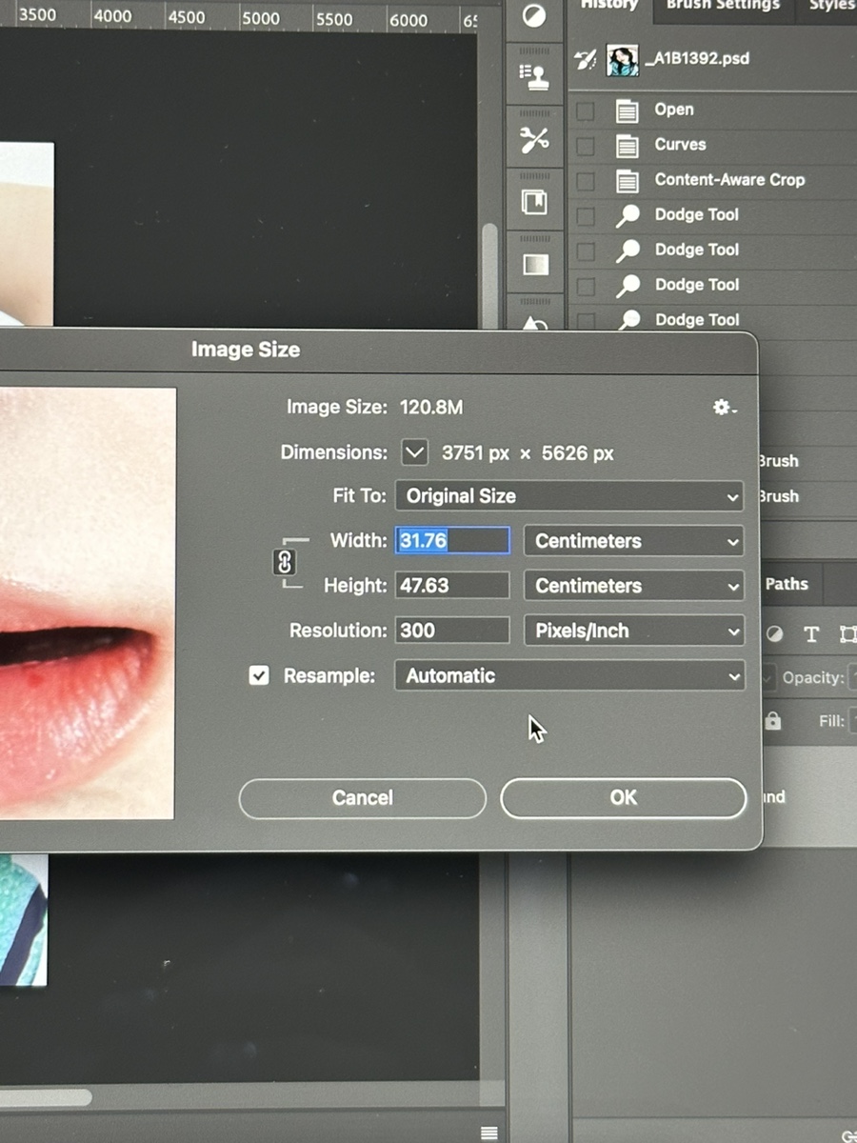Click the menu icon below the canvas scrollbar
The height and width of the screenshot is (1143, 857).
click(x=489, y=1133)
